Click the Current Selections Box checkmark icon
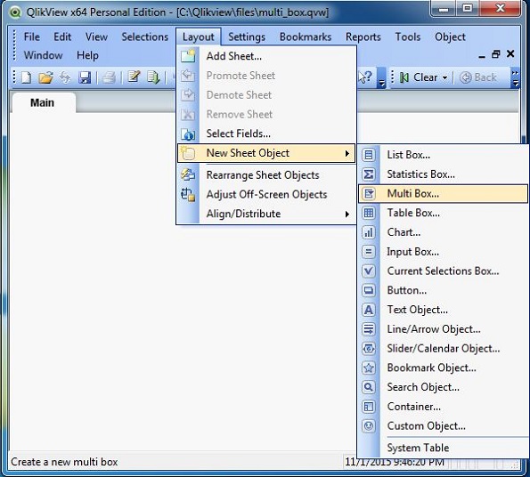 pyautogui.click(x=369, y=271)
